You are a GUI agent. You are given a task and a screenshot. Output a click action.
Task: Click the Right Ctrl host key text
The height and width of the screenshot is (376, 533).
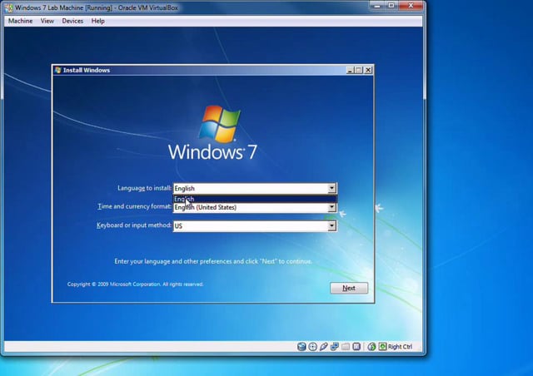click(400, 347)
